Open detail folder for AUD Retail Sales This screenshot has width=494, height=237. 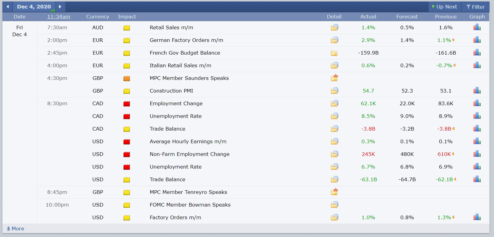(334, 27)
